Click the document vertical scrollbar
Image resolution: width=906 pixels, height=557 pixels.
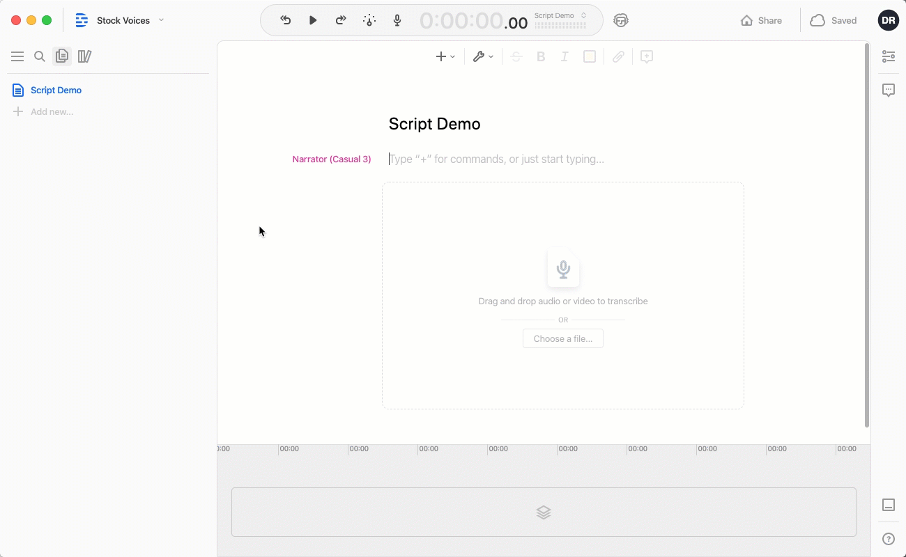pos(867,235)
